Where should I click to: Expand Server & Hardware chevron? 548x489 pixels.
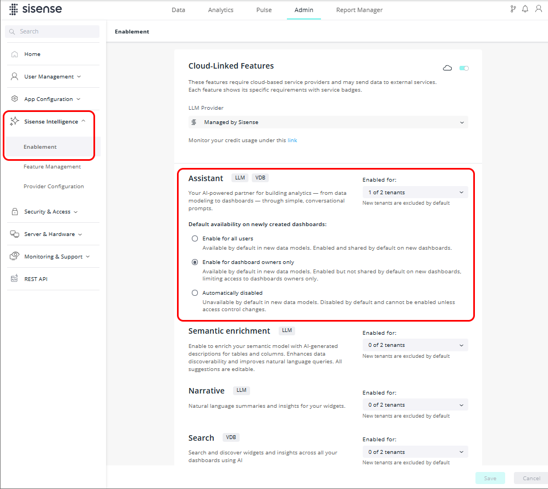coord(80,234)
